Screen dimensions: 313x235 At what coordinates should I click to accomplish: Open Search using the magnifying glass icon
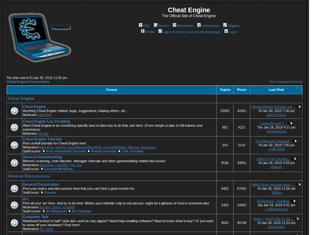pyautogui.click(x=156, y=25)
